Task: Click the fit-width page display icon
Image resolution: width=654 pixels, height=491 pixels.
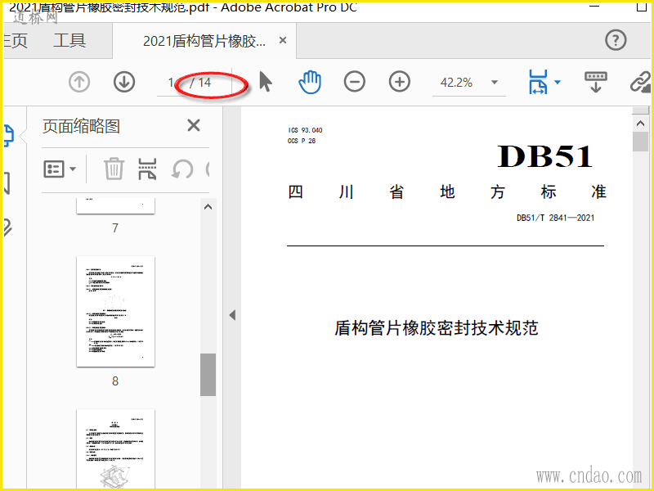Action: tap(538, 82)
